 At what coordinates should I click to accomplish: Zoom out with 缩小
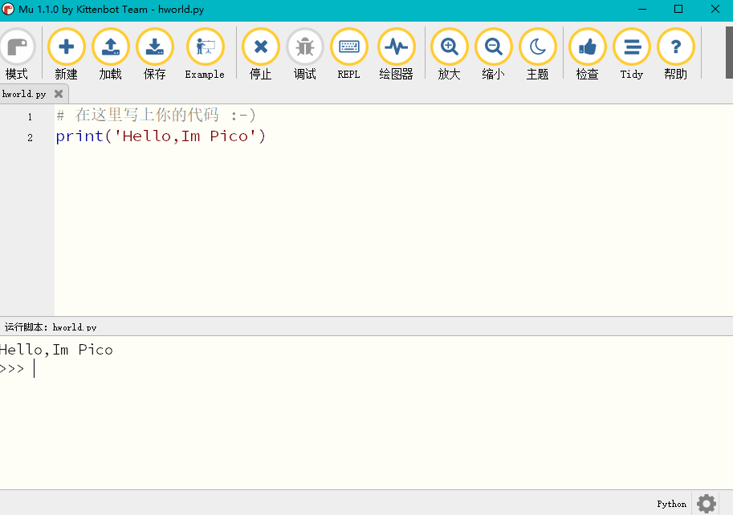click(x=493, y=54)
